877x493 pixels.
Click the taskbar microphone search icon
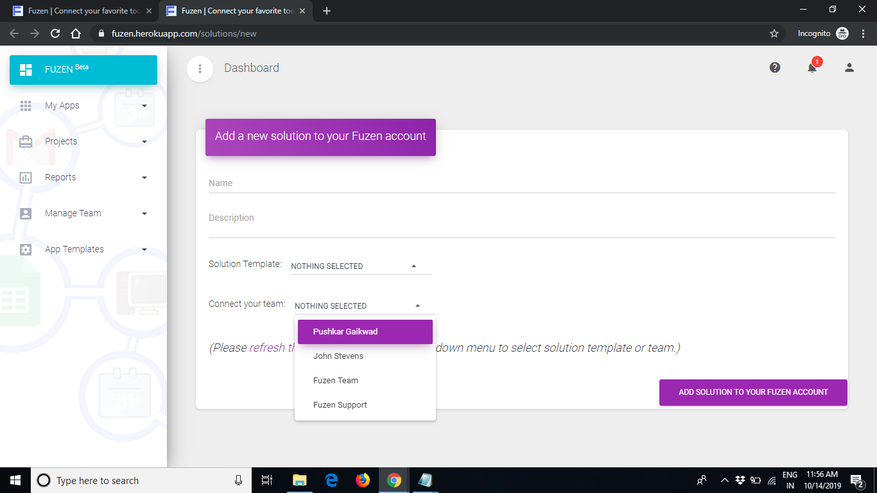[x=239, y=480]
